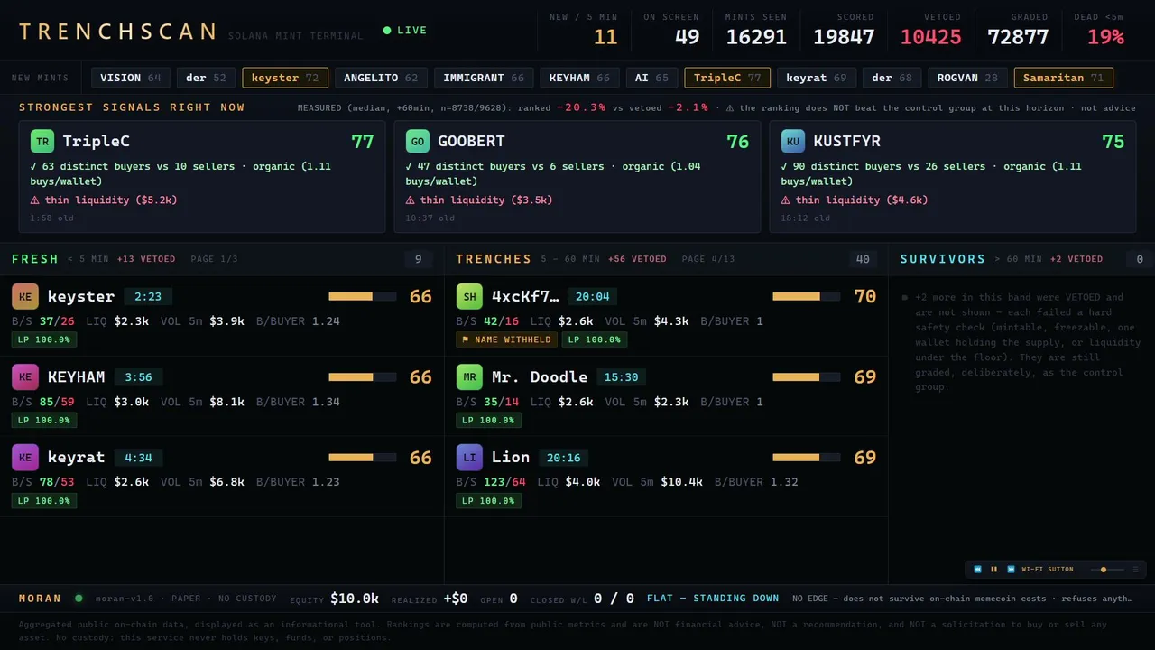Click the FLAT – STANDING DOWN status
Image resolution: width=1155 pixels, height=650 pixels.
pyautogui.click(x=713, y=598)
